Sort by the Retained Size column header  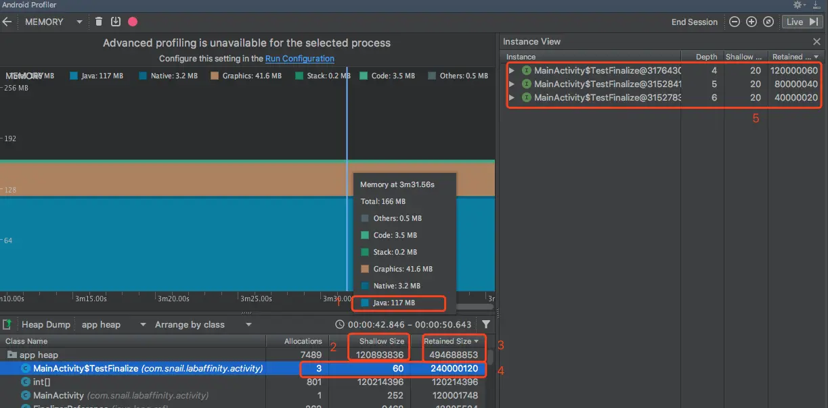(451, 341)
